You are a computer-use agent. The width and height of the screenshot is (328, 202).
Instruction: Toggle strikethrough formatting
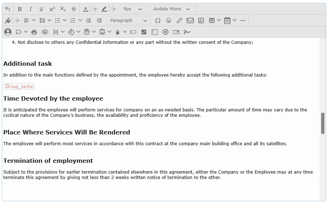point(74,9)
